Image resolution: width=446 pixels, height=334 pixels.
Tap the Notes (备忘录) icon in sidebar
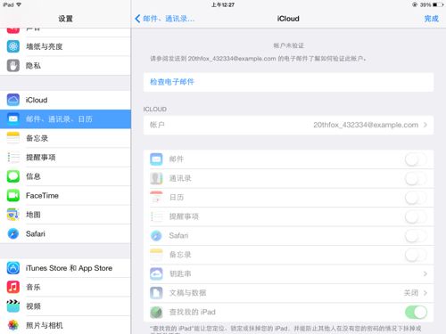tap(13, 138)
